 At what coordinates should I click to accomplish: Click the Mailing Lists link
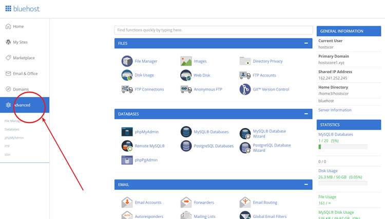coord(204,216)
